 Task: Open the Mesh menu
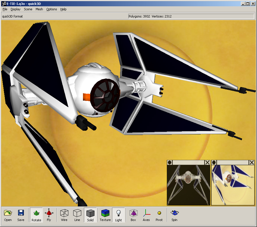click(x=39, y=9)
